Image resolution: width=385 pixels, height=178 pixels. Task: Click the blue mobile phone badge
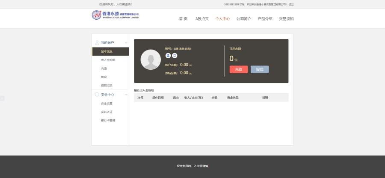tap(175, 56)
